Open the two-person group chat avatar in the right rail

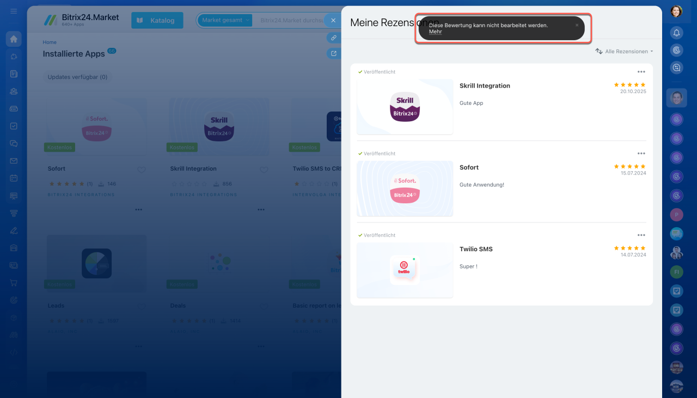[676, 252]
